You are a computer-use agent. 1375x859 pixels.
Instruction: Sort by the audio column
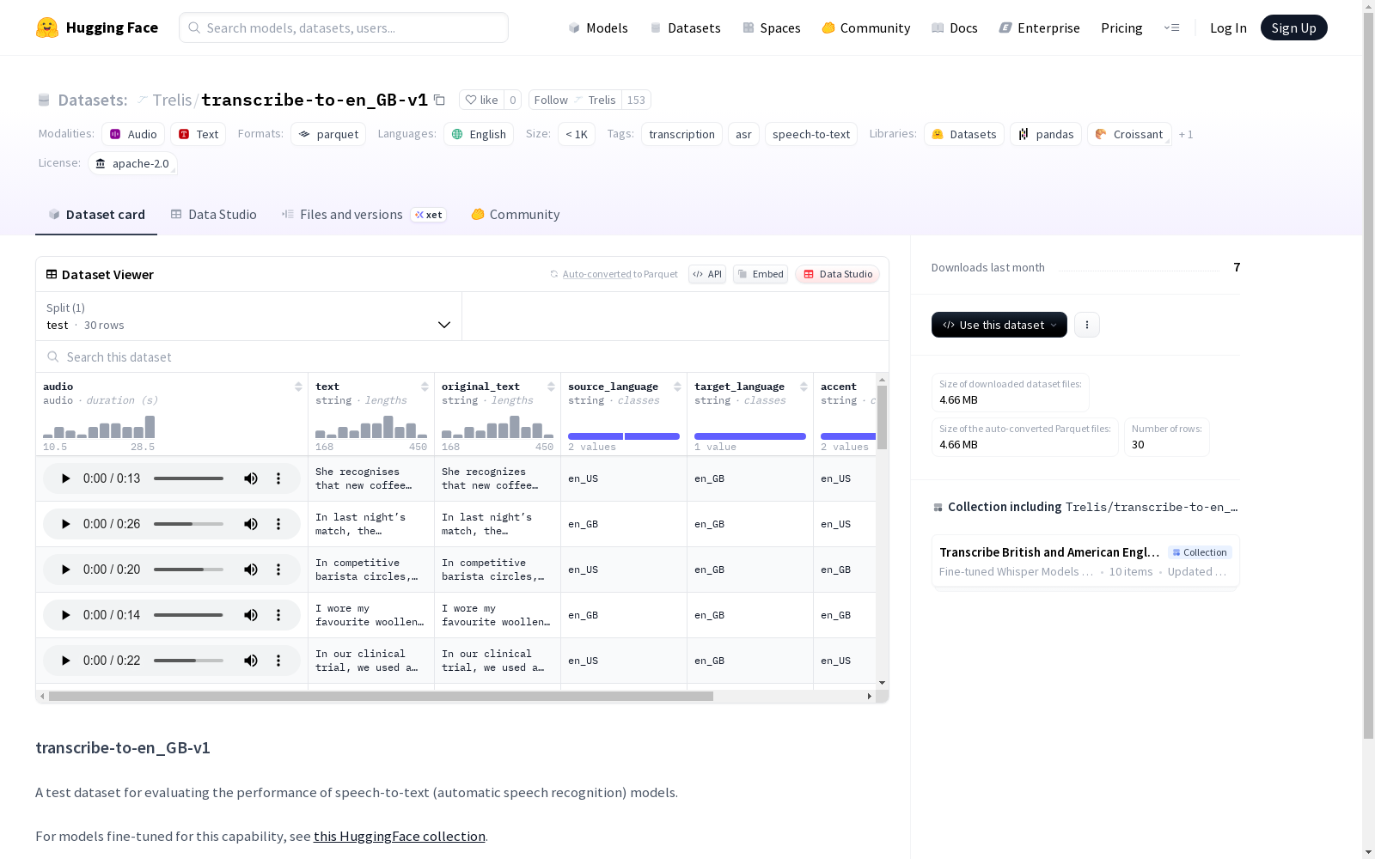click(298, 387)
